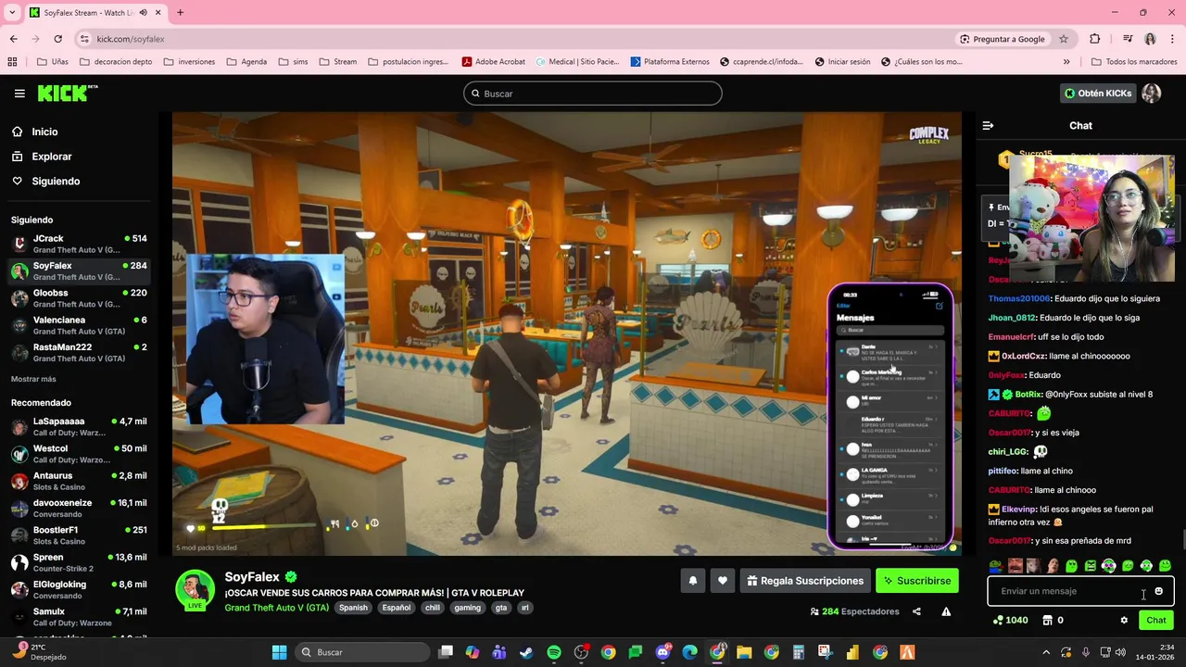Open Chrome media controls icon

click(1128, 39)
